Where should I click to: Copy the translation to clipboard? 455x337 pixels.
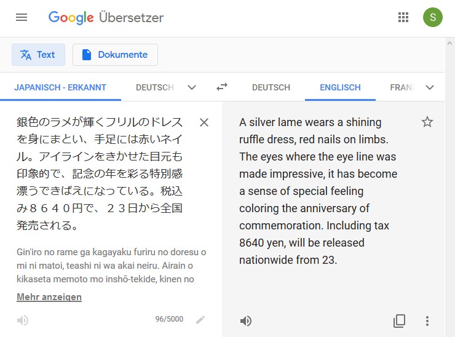[399, 321]
